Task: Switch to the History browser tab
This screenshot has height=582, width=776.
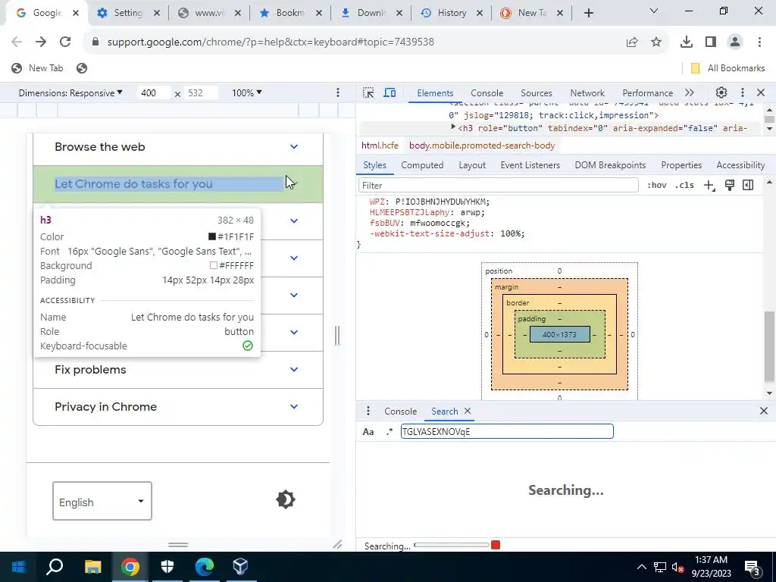Action: click(452, 13)
